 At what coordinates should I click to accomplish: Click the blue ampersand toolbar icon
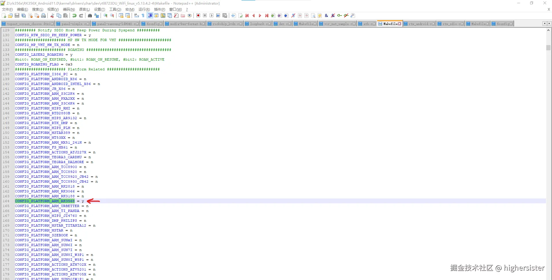[326, 16]
